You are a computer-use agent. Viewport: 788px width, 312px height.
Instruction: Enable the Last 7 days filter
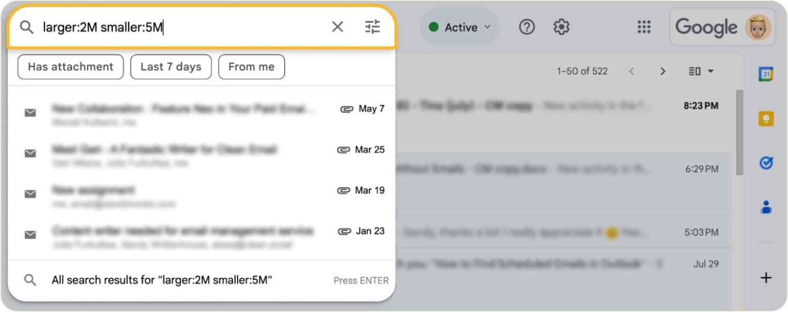pyautogui.click(x=171, y=66)
